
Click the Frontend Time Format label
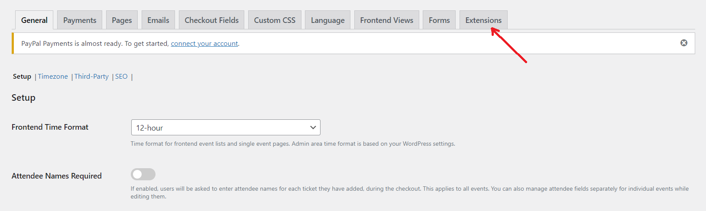pos(50,127)
